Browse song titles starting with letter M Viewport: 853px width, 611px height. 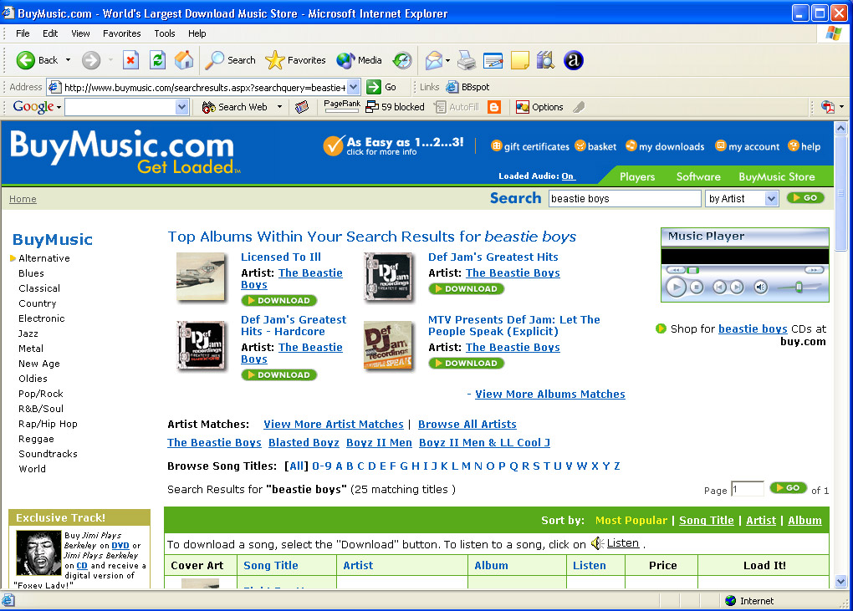466,466
